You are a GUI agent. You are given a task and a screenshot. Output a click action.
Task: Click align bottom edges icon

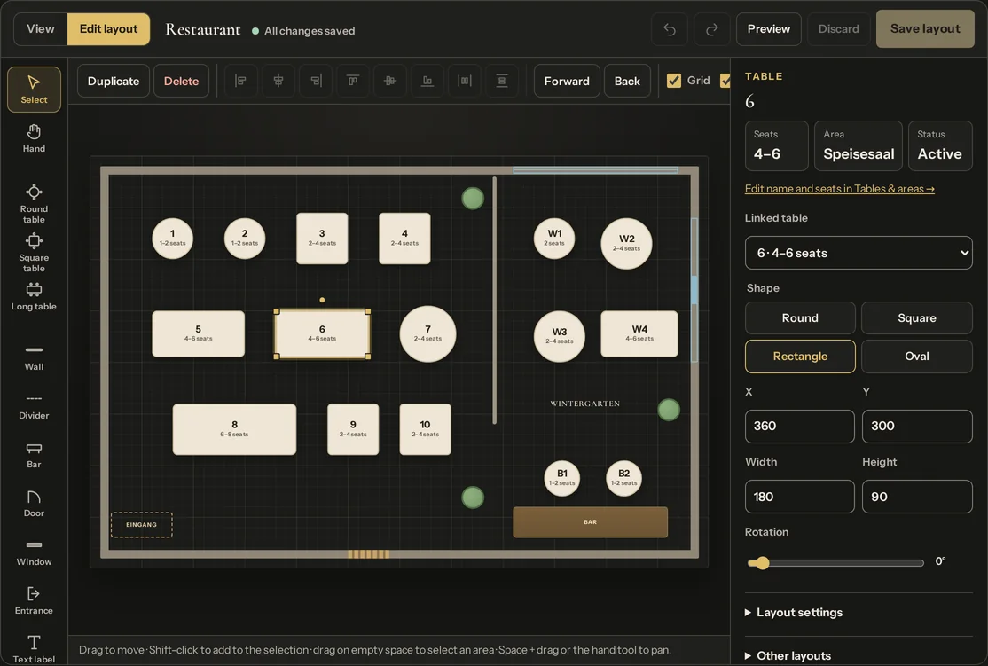tap(427, 81)
